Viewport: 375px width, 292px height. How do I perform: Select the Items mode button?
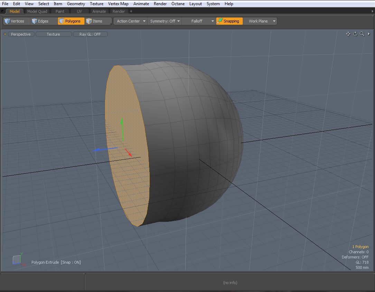(94, 21)
